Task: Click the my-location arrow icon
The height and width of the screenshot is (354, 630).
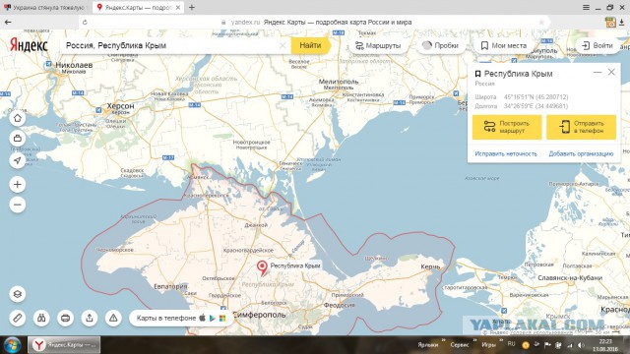Action: pyautogui.click(x=18, y=160)
